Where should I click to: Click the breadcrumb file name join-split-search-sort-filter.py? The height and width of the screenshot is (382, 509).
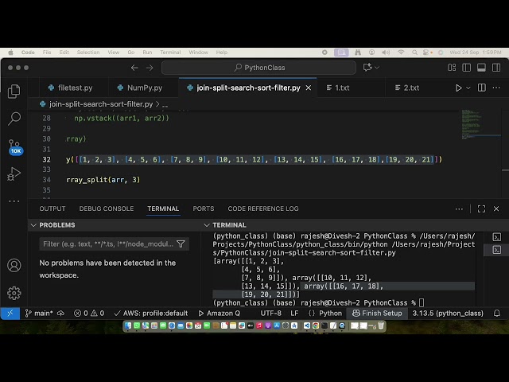click(x=101, y=104)
